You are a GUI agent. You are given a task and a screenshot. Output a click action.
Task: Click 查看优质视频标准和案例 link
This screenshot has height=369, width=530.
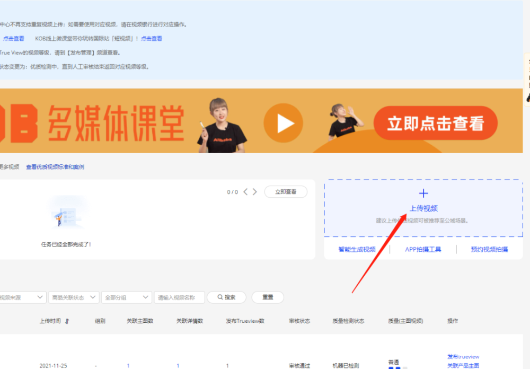click(55, 167)
